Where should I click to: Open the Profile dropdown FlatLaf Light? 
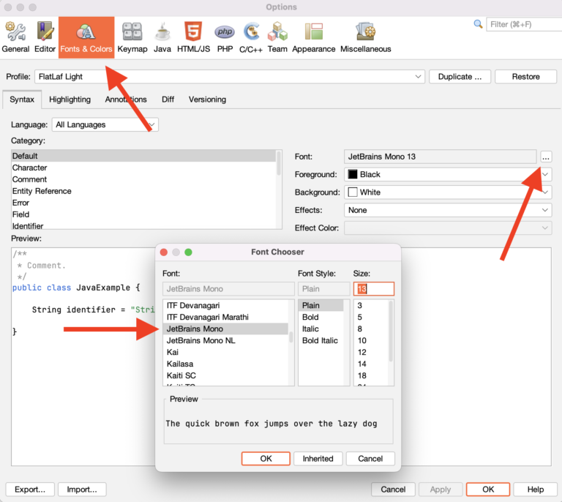(x=230, y=77)
